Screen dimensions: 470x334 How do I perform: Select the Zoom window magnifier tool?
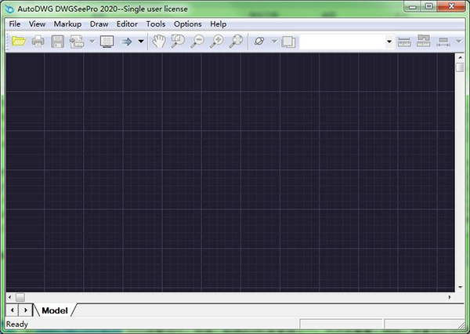coord(178,41)
